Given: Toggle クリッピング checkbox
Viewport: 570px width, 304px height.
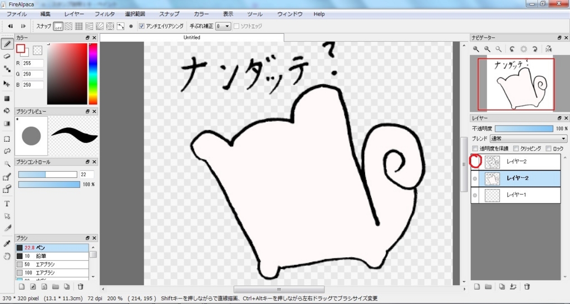Looking at the screenshot, I should (516, 148).
